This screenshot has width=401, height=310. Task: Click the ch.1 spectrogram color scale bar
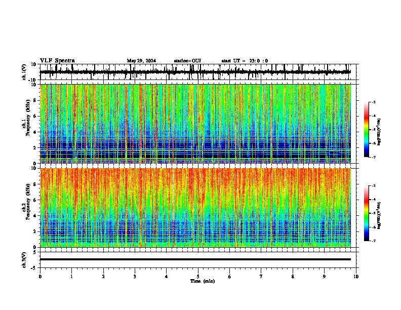[366, 130]
